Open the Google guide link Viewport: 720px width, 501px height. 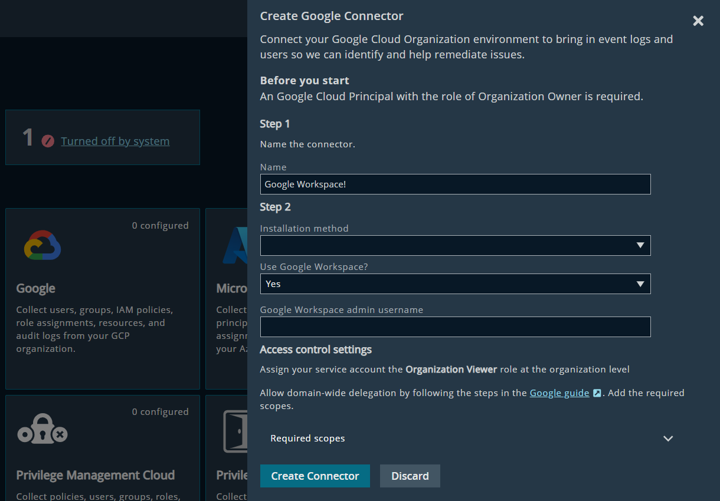[559, 393]
